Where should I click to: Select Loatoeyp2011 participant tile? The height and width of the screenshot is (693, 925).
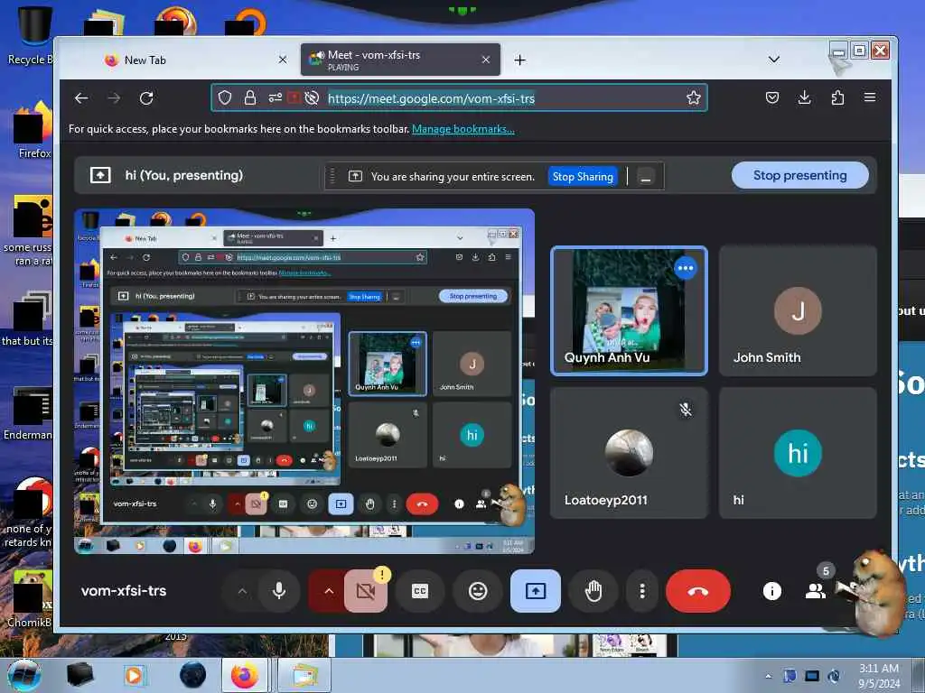click(x=629, y=453)
